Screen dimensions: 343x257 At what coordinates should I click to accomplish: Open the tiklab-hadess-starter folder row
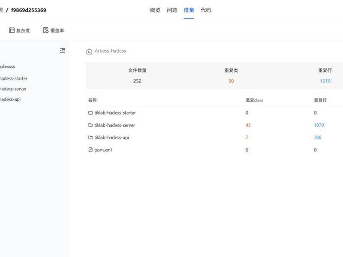(115, 113)
